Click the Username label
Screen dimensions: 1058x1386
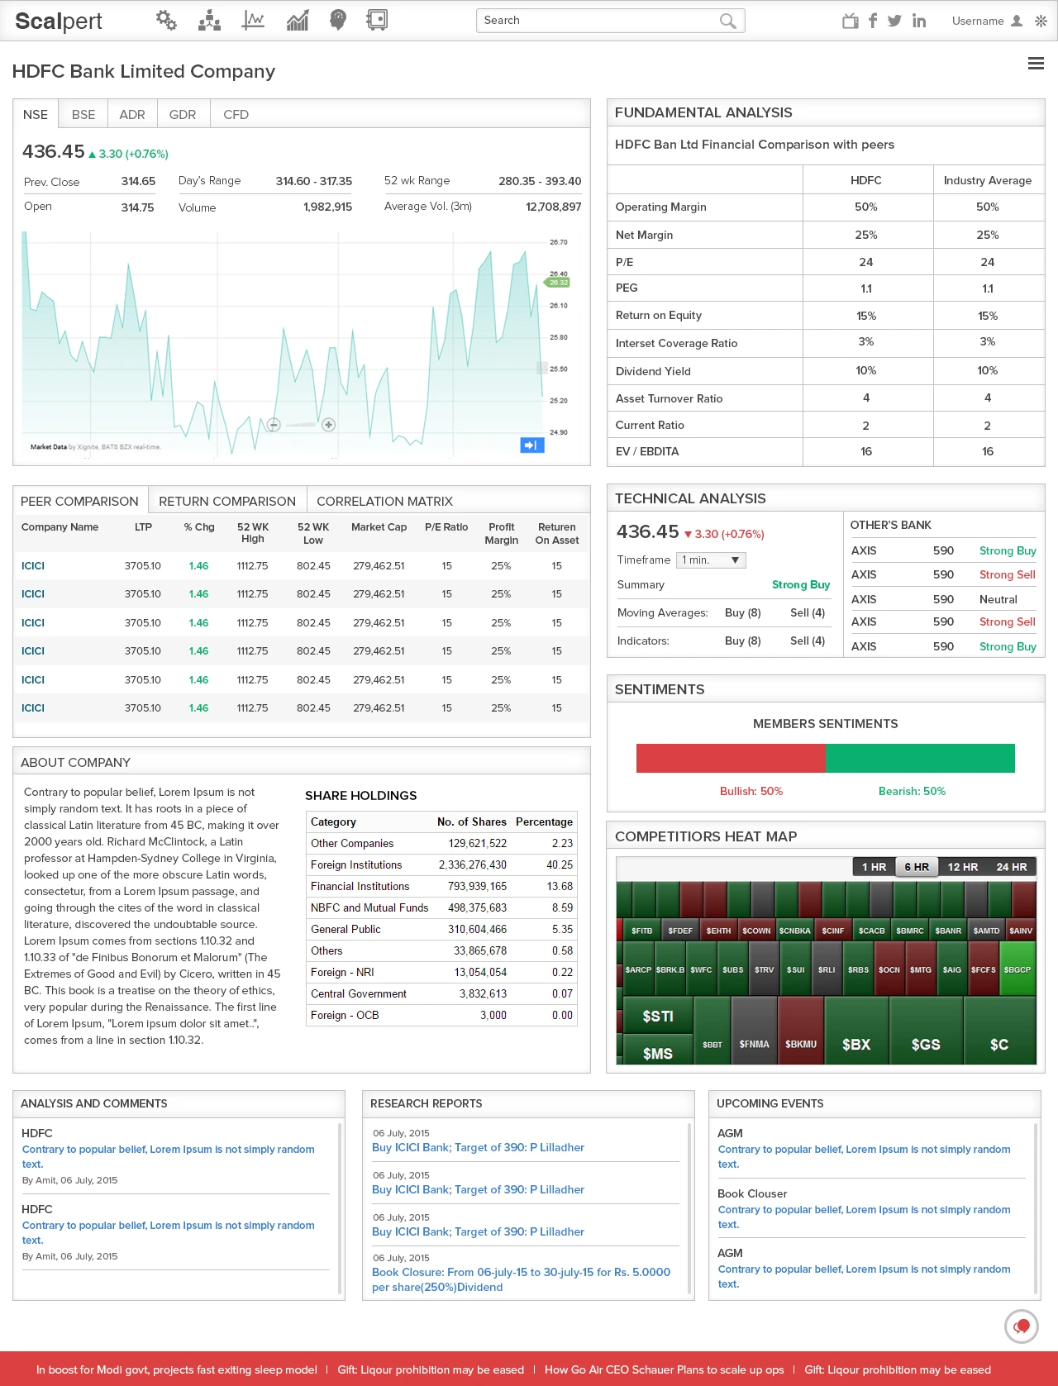pyautogui.click(x=978, y=21)
